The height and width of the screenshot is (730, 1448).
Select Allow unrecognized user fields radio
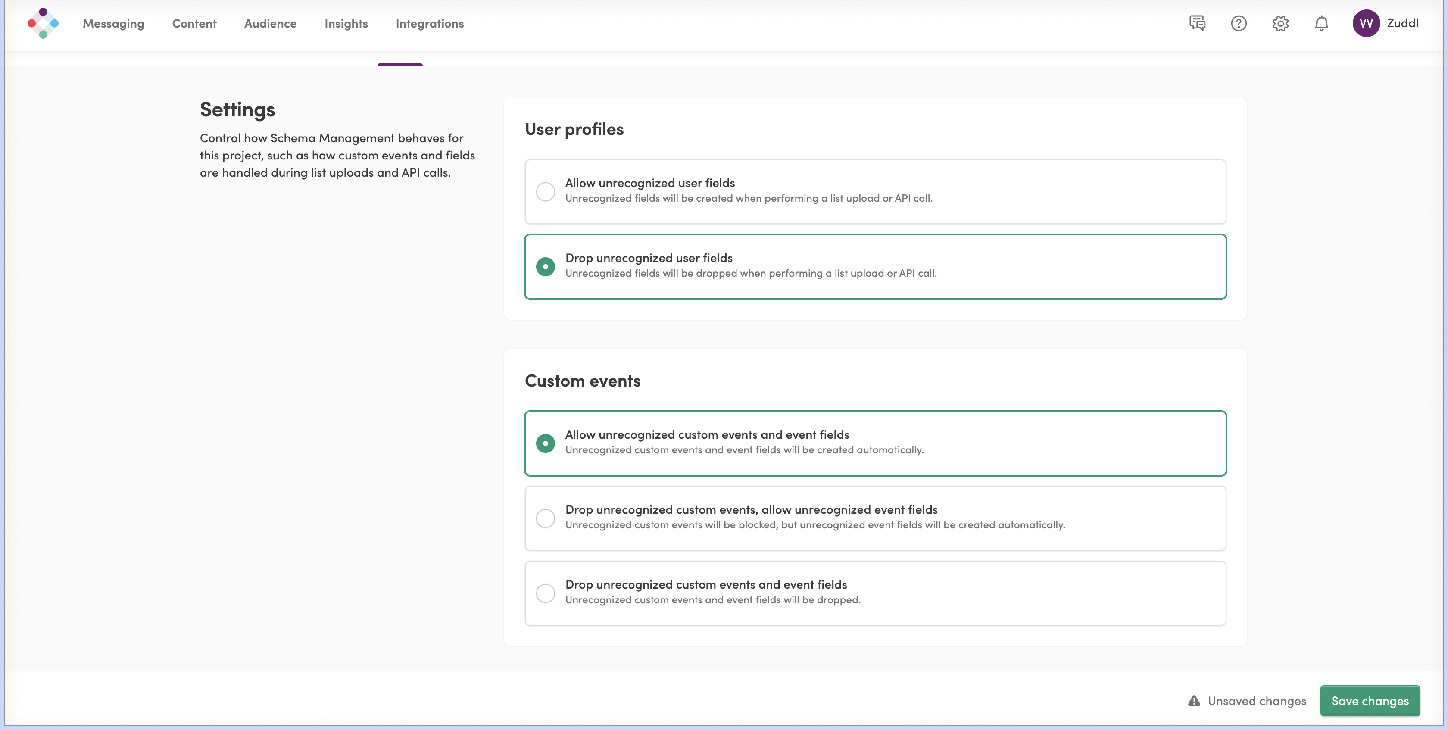pyautogui.click(x=545, y=192)
